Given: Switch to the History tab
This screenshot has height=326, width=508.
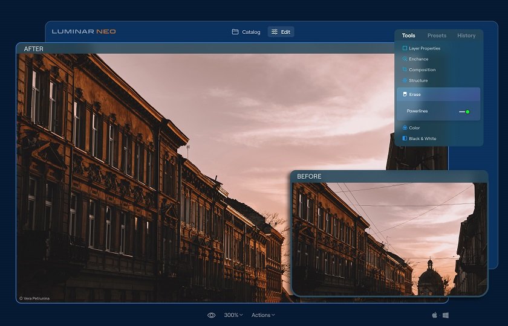Looking at the screenshot, I should click(x=466, y=36).
